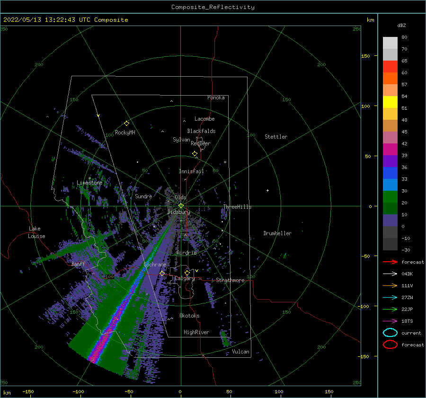Click the Lake Louise label
Image resolution: width=426 pixels, height=398 pixels.
pyautogui.click(x=36, y=232)
